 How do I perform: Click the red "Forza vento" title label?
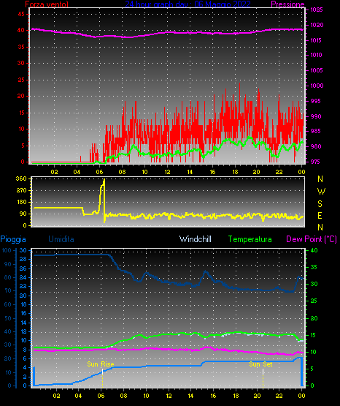pyautogui.click(x=47, y=4)
